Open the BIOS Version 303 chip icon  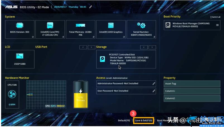[x=20, y=25]
